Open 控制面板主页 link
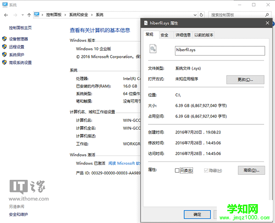The image size is (275, 223). (x=20, y=28)
